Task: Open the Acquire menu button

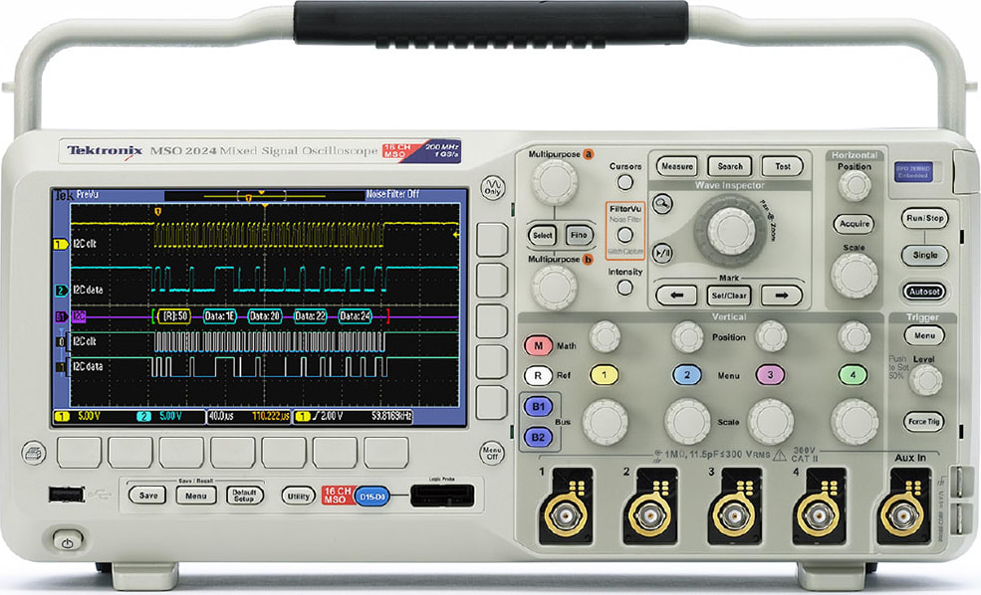Action: coord(854,224)
